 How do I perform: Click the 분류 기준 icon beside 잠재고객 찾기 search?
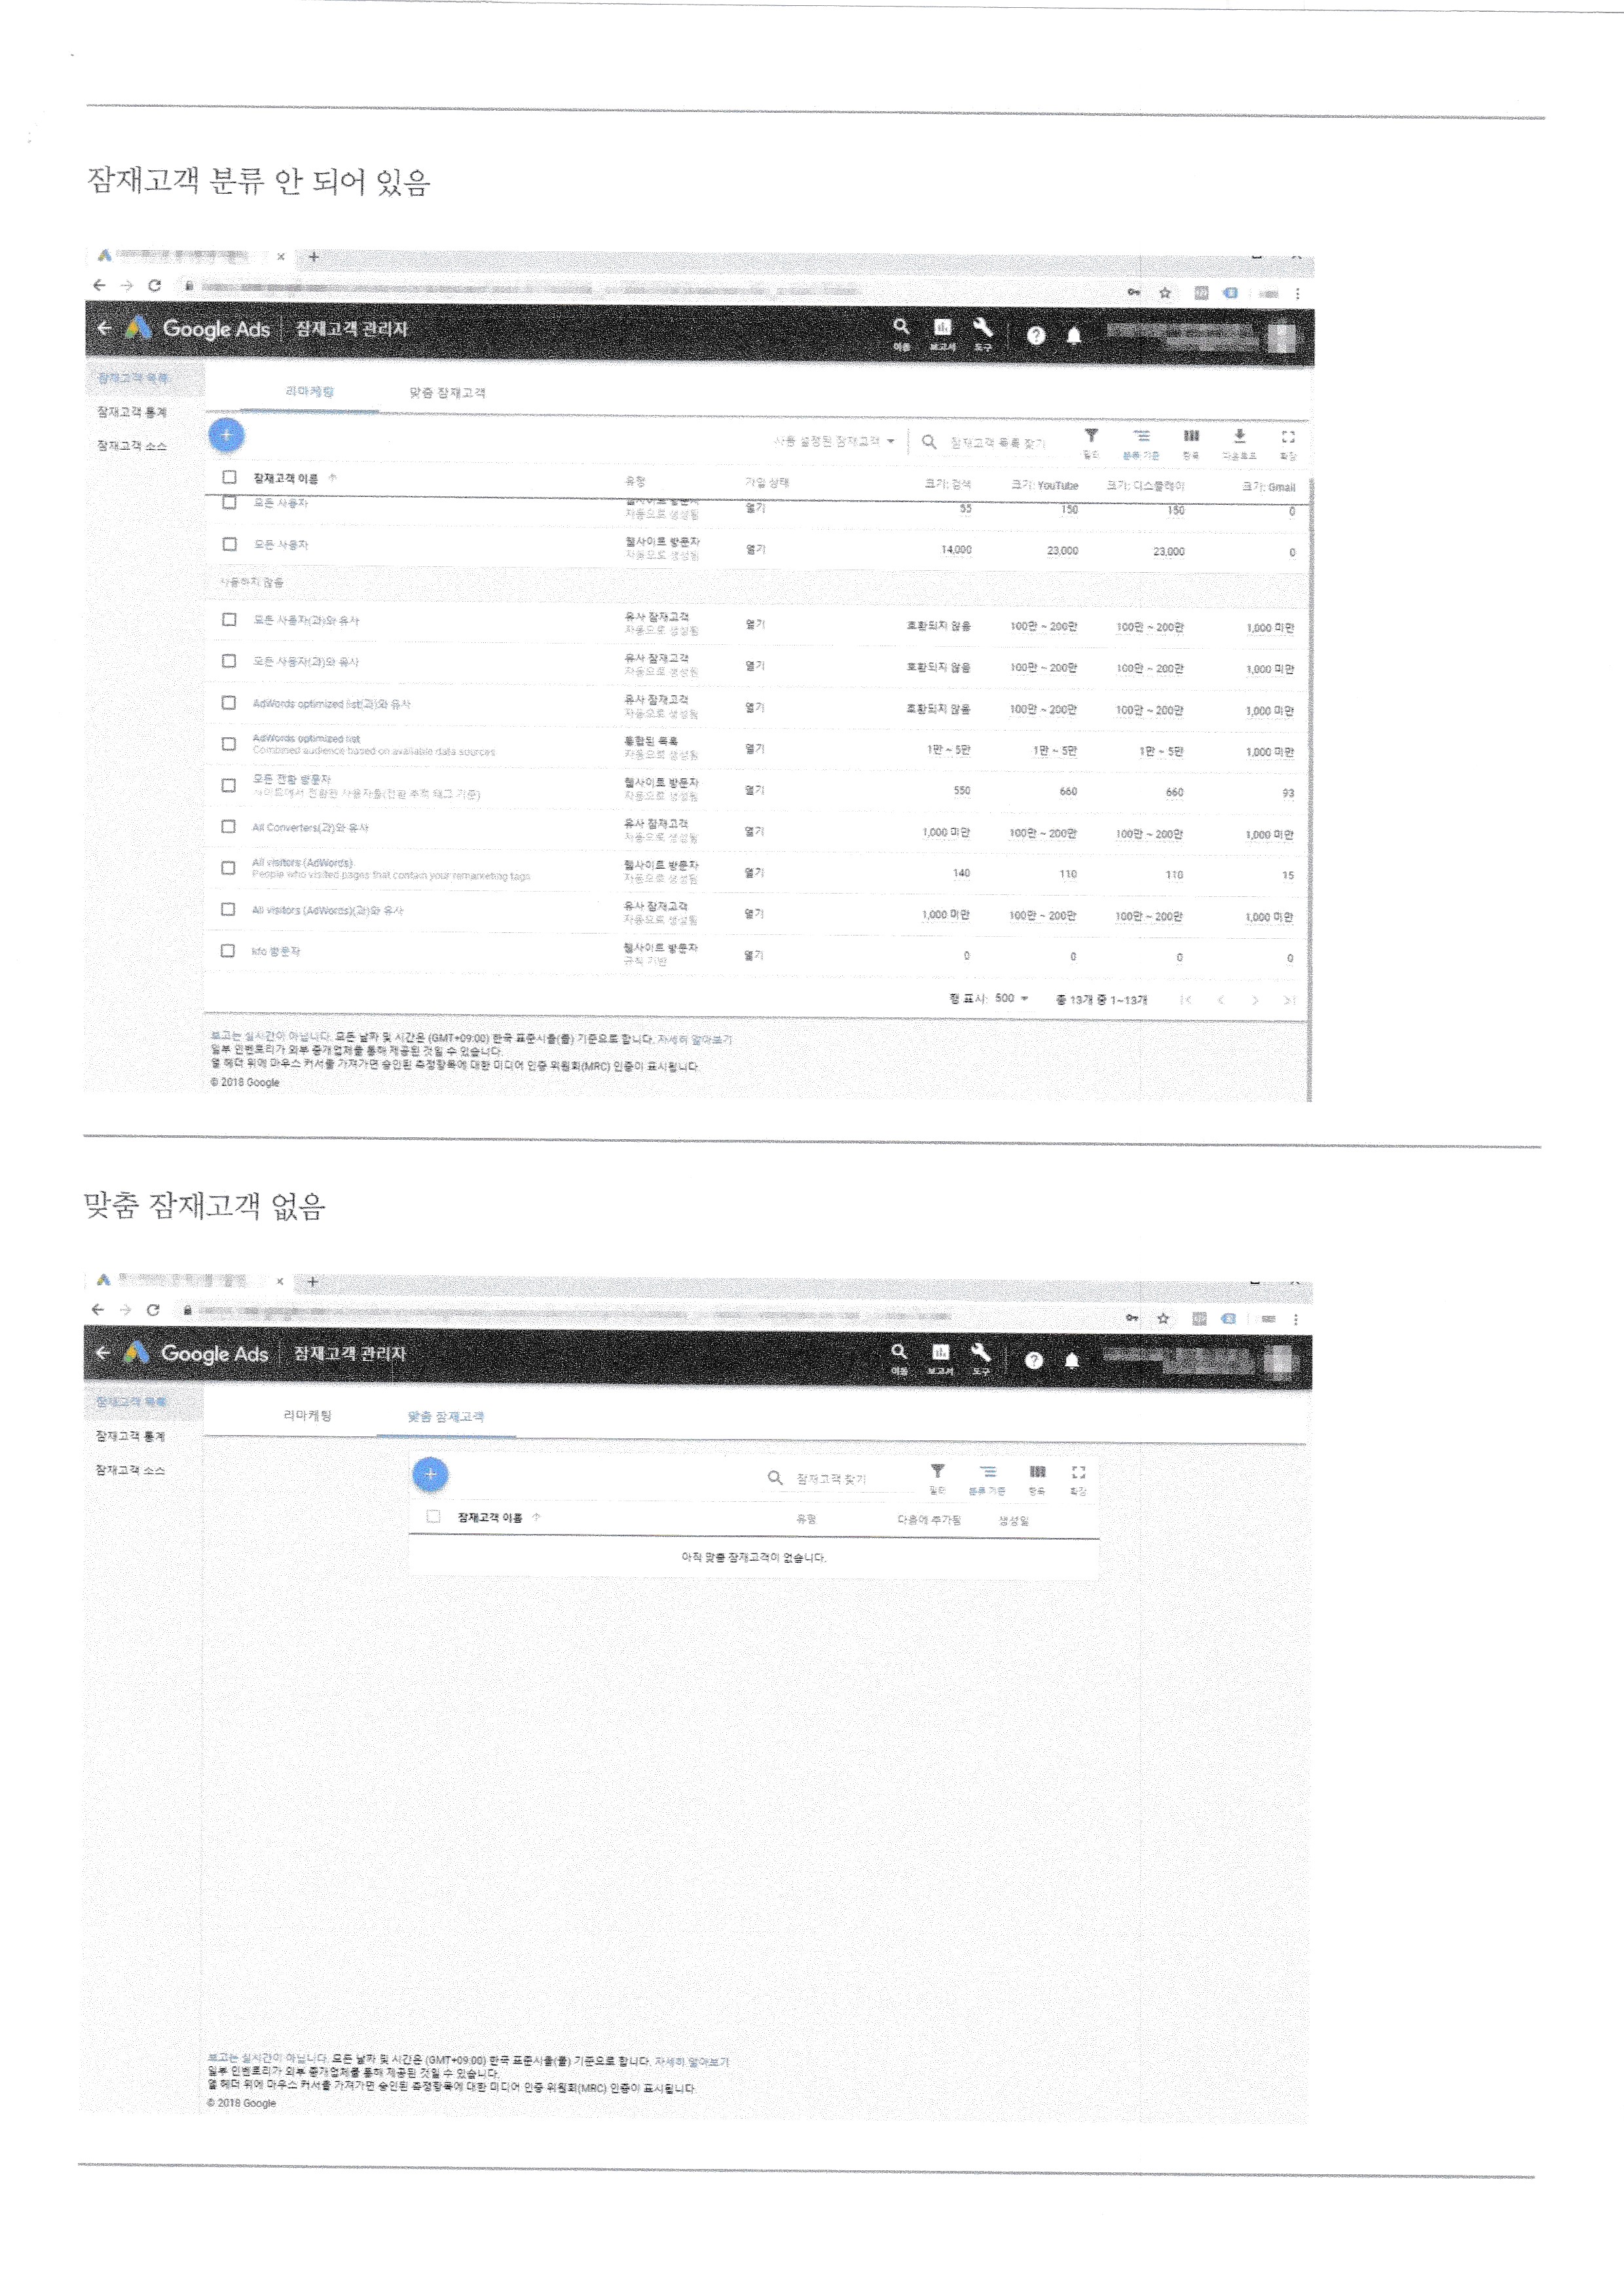click(988, 1472)
